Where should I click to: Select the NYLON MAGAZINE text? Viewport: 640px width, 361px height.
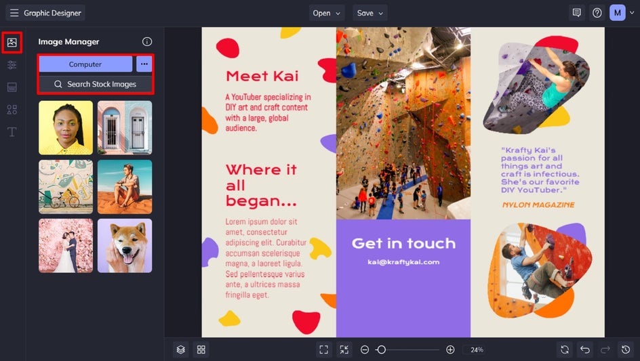538,205
